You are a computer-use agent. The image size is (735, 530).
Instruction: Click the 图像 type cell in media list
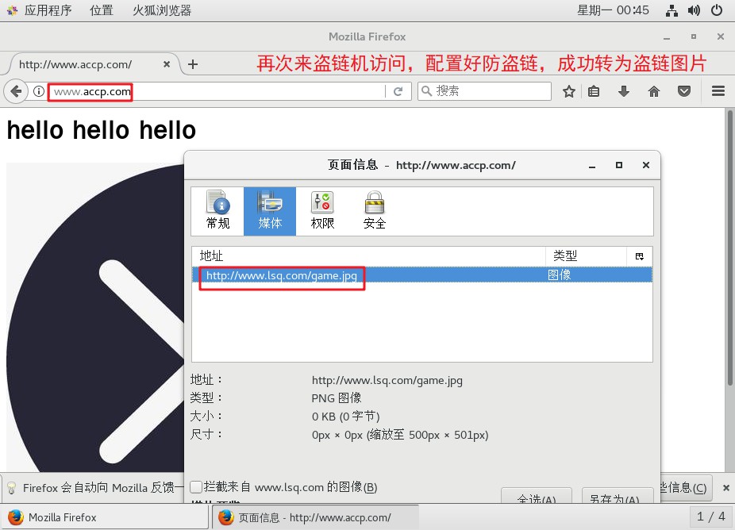click(560, 275)
